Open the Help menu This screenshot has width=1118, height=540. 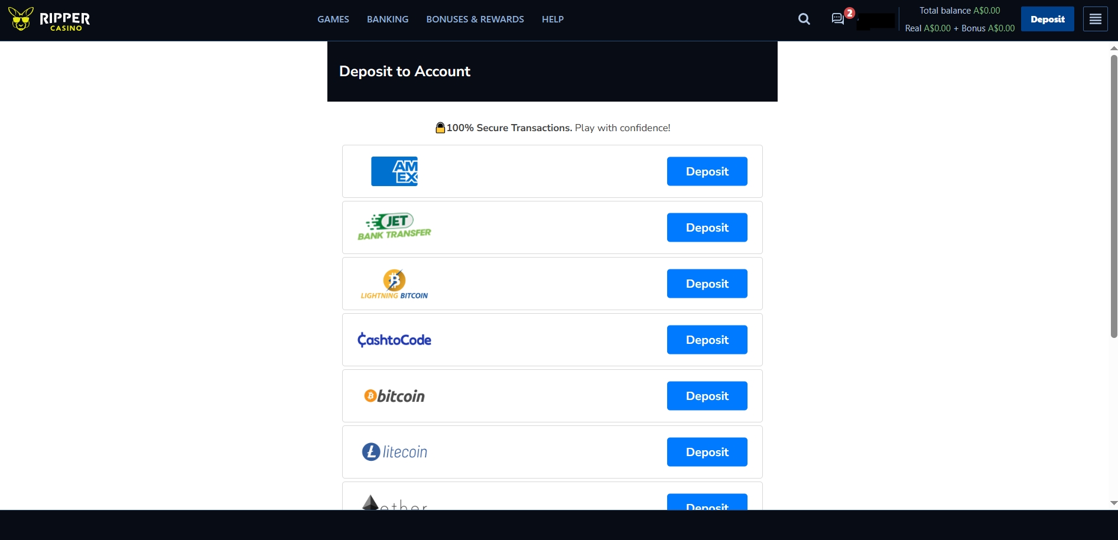[552, 19]
